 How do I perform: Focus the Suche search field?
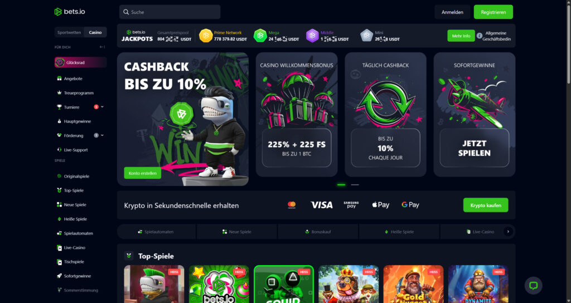coord(170,12)
